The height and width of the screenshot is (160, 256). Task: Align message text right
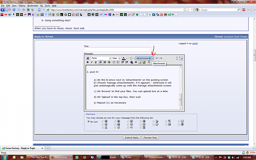tap(109, 62)
